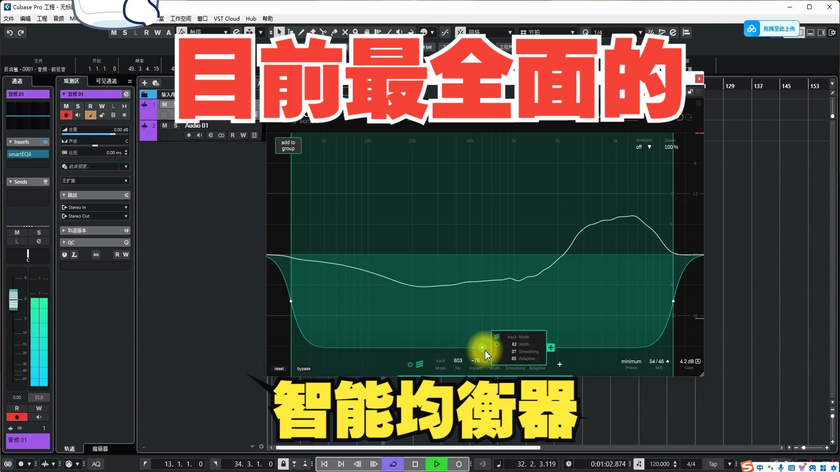The width and height of the screenshot is (840, 472).
Task: Click add to group button in smartEQ4
Action: pos(288,146)
